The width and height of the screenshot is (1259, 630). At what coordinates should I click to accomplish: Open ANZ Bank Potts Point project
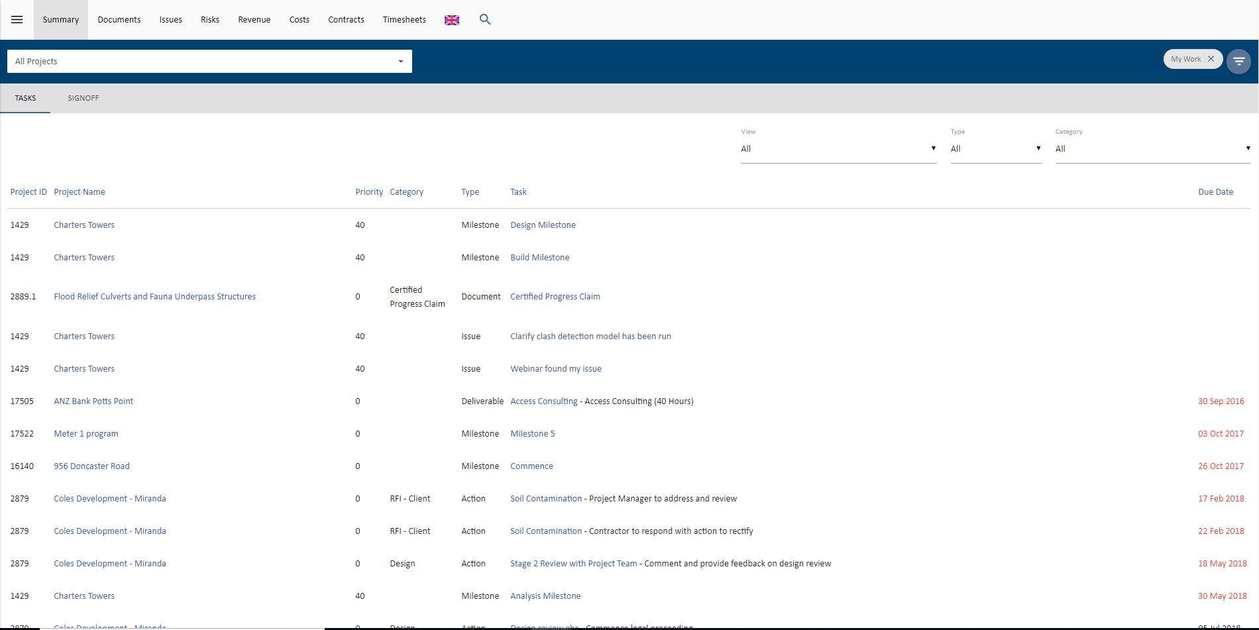click(93, 401)
